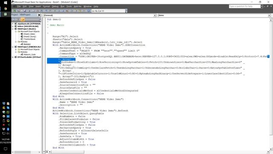Screen dimensions: 273x154
Task: Switch to Full Module View button
Action: (47, 152)
